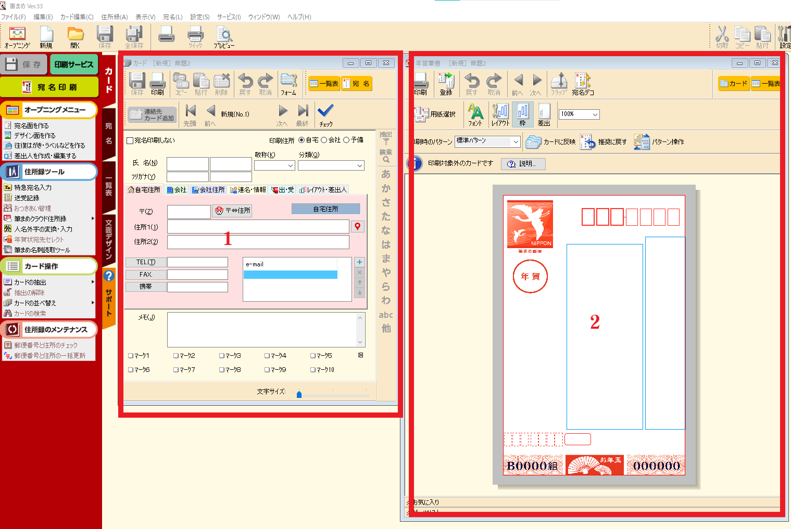Click the 〒⇔住所 conversion button
This screenshot has width=791, height=529.
(x=232, y=211)
